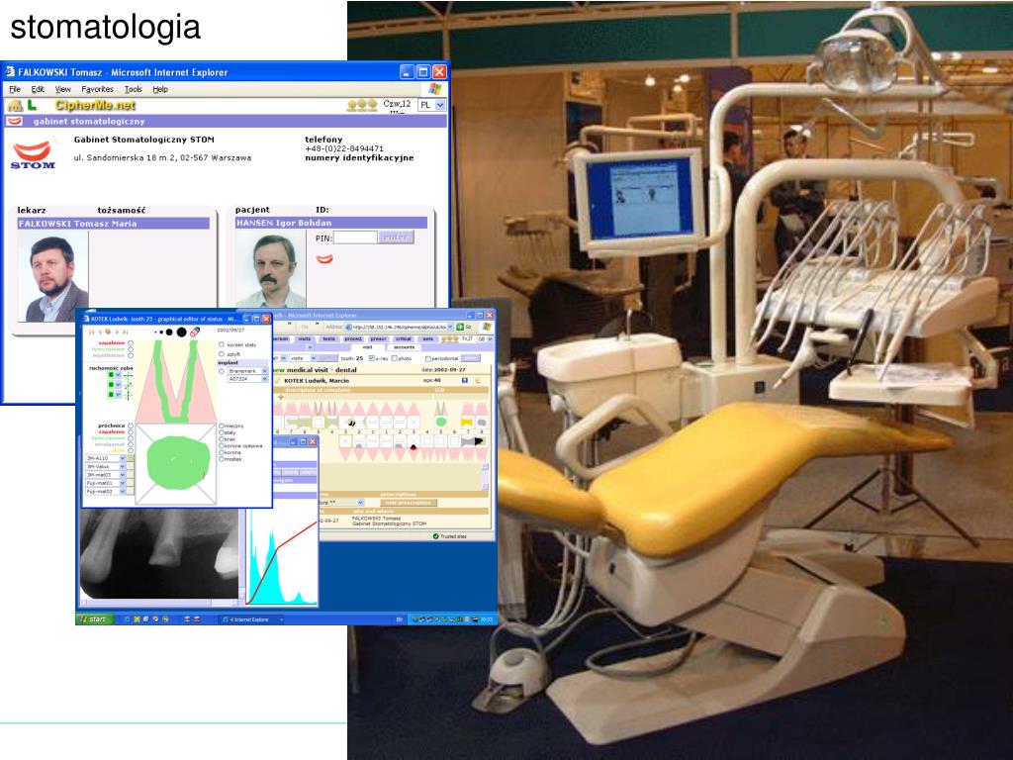Click the system tray clock
Image resolution: width=1013 pixels, height=760 pixels.
pyautogui.click(x=487, y=619)
